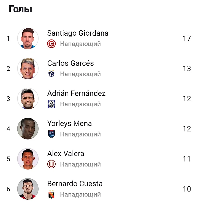Open Carlos Garcés's player photo

tap(28, 68)
